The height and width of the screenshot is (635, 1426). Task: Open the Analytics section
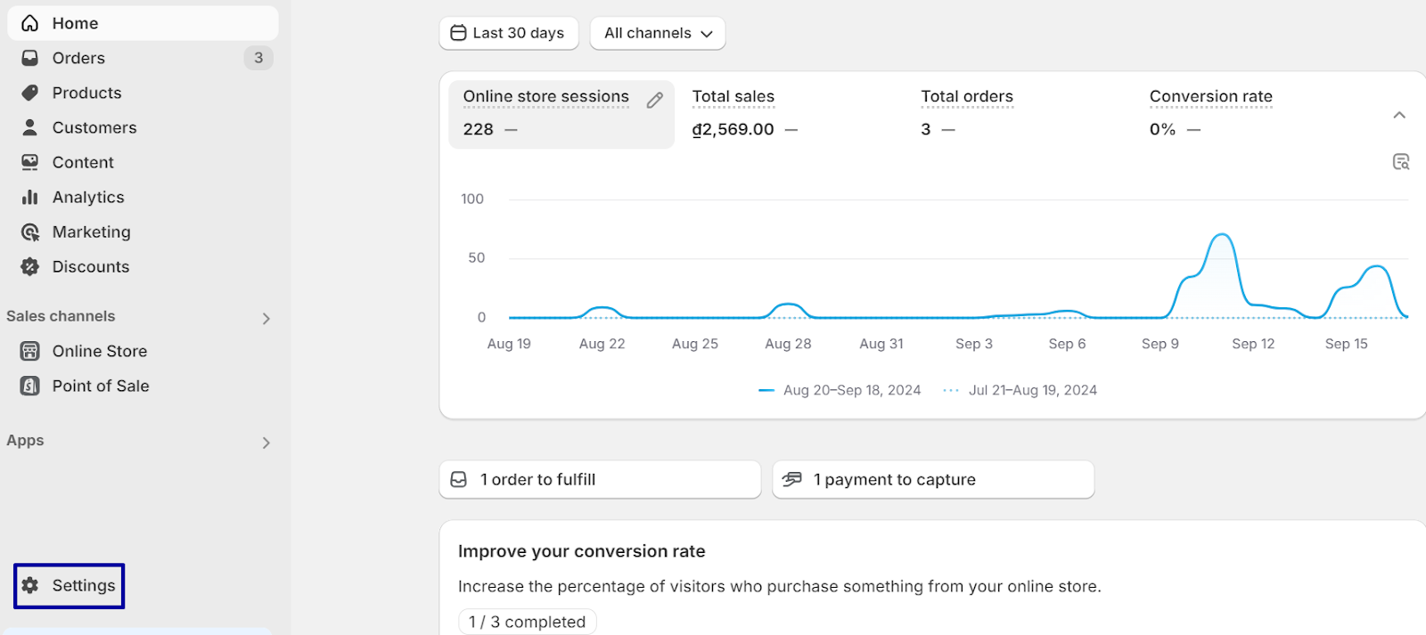click(x=143, y=197)
